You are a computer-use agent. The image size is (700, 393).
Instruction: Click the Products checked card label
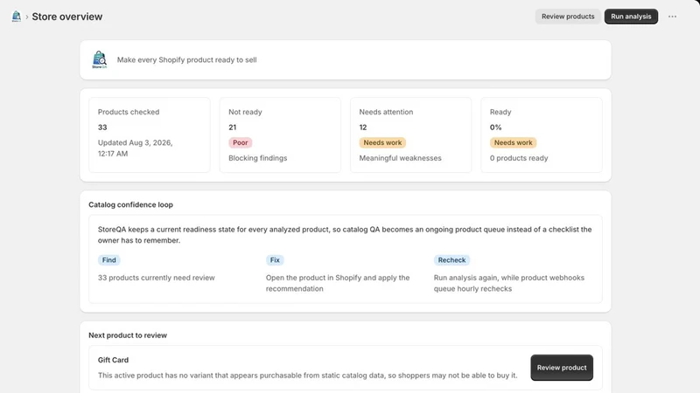click(129, 112)
